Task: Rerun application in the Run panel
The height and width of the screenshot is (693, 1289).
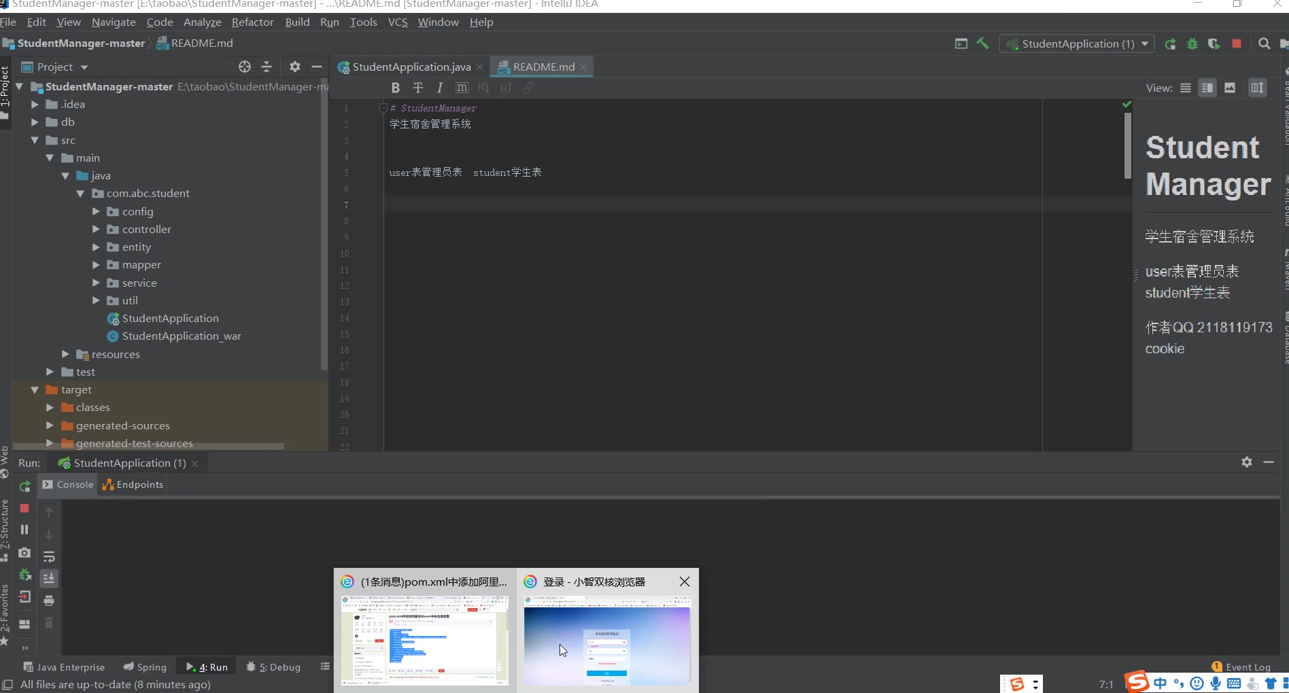Action: click(x=24, y=486)
